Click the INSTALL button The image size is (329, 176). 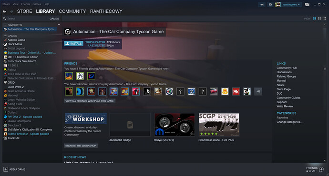click(x=73, y=44)
